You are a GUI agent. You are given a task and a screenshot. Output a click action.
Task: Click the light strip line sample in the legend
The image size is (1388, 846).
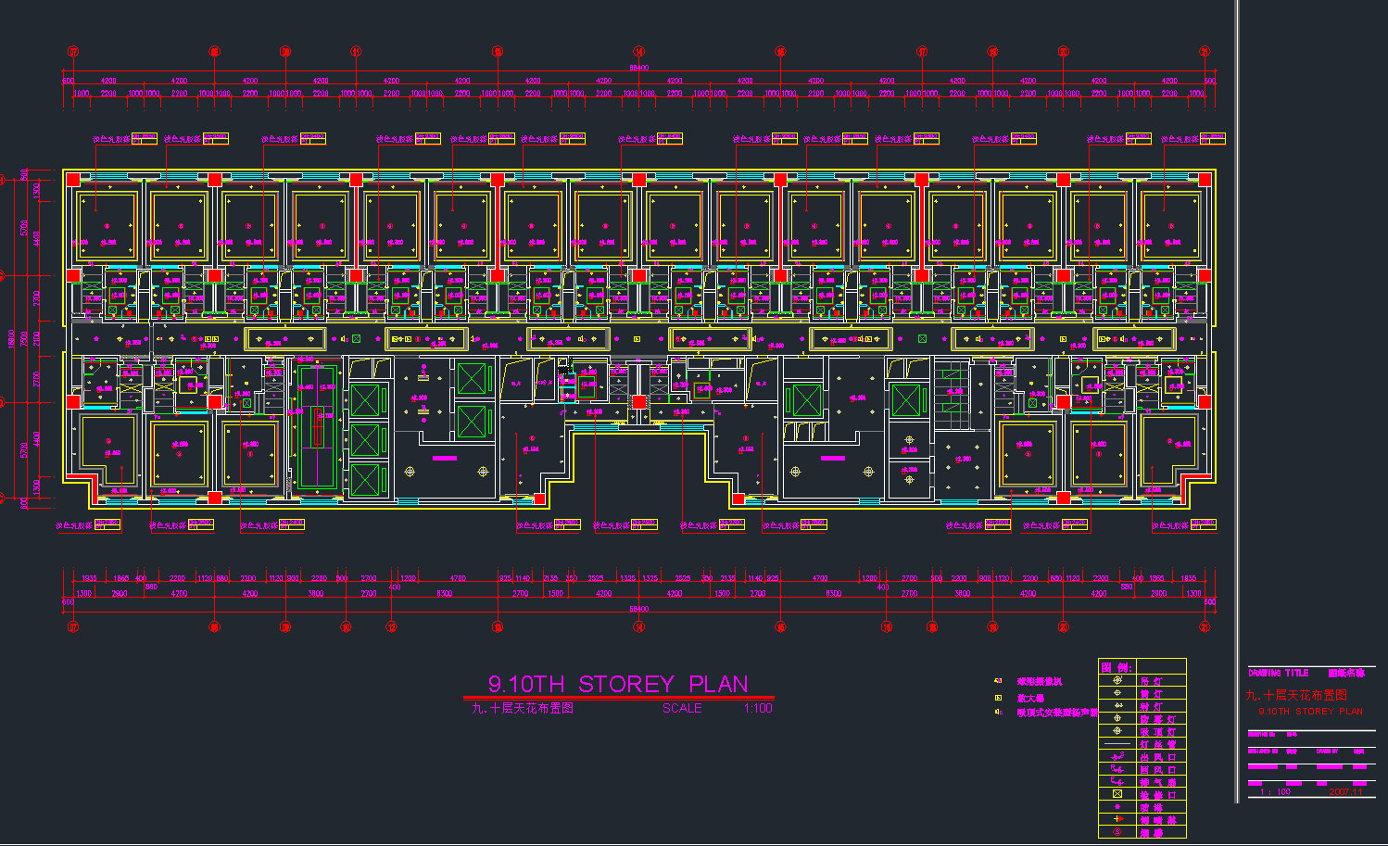(x=1117, y=744)
